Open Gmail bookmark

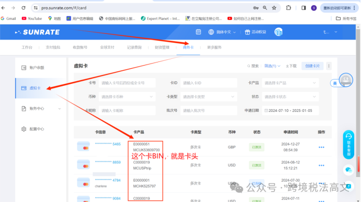(x=8, y=19)
